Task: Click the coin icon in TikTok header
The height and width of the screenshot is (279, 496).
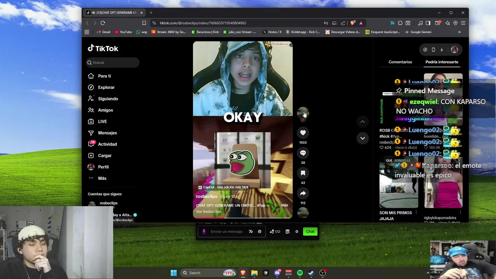Action: point(425,50)
